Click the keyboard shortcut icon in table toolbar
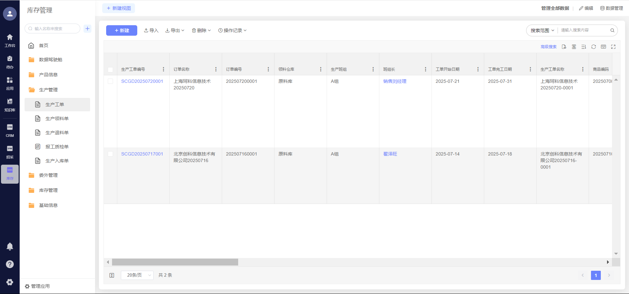629x294 pixels. [x=603, y=47]
